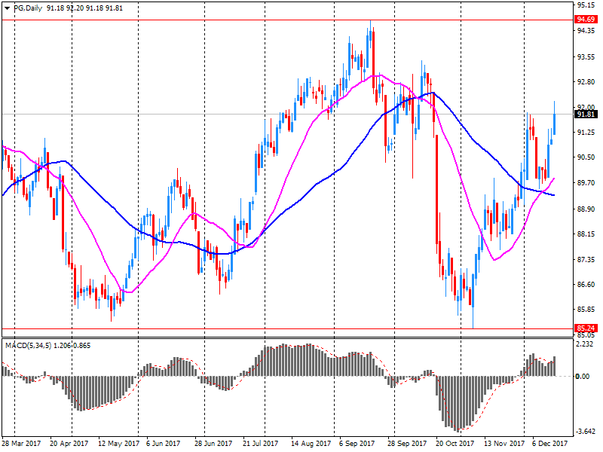Click the 85.85 price scale value
The height and width of the screenshot is (452, 603).
pos(586,310)
